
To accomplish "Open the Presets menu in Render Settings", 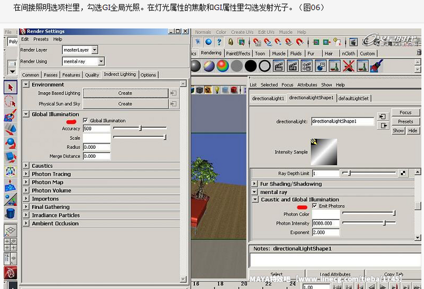I will 41,39.
